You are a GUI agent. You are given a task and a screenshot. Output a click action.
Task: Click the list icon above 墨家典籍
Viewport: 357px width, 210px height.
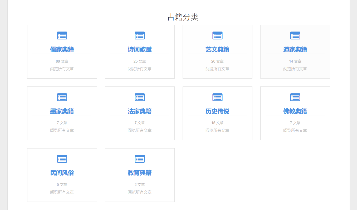[x=62, y=97]
